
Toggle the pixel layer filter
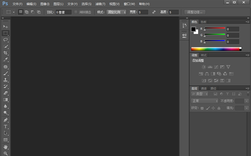click(215, 94)
